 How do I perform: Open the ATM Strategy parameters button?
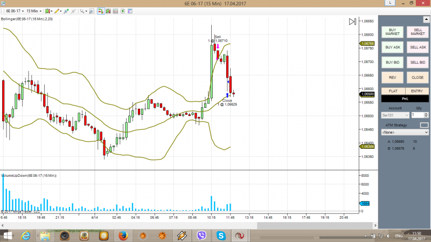click(424, 125)
